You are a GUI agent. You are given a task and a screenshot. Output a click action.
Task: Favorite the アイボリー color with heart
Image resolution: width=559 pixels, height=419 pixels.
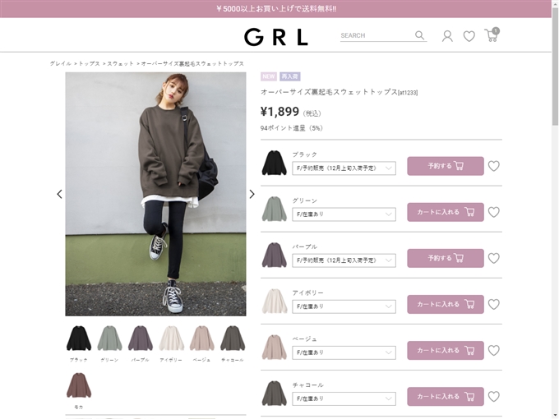[494, 304]
